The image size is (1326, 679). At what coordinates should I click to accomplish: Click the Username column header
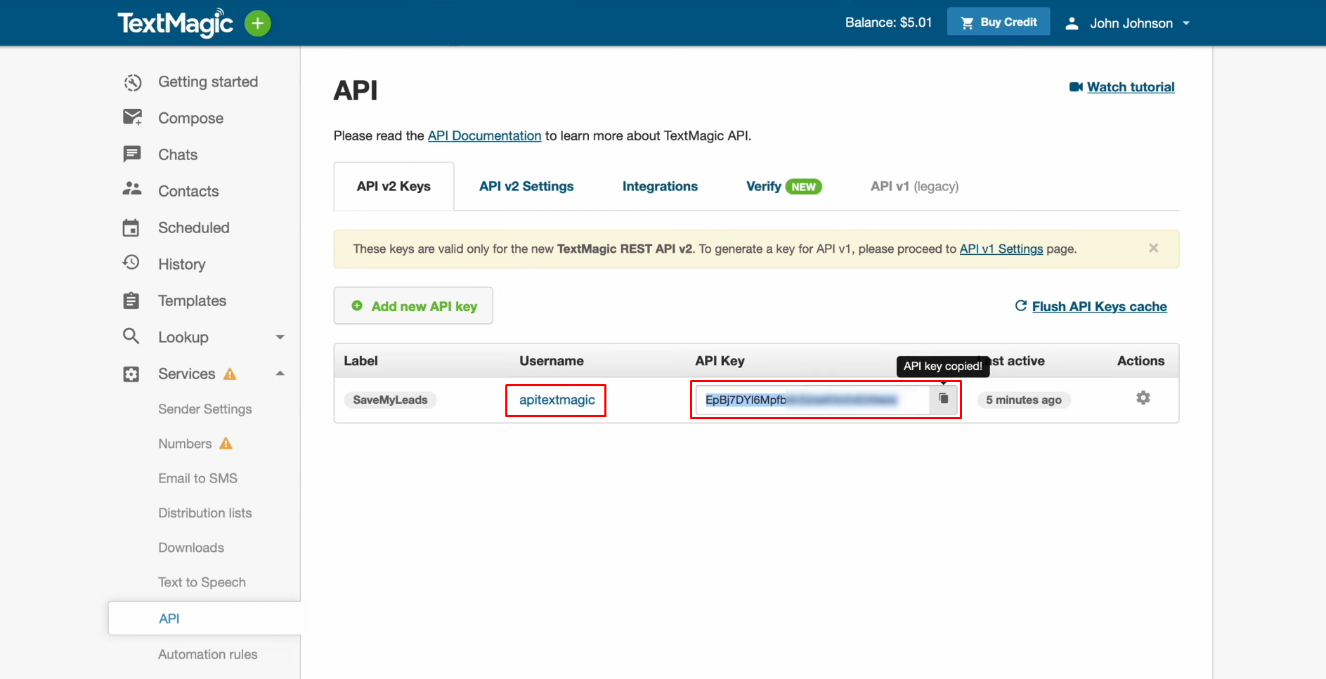[x=552, y=361]
